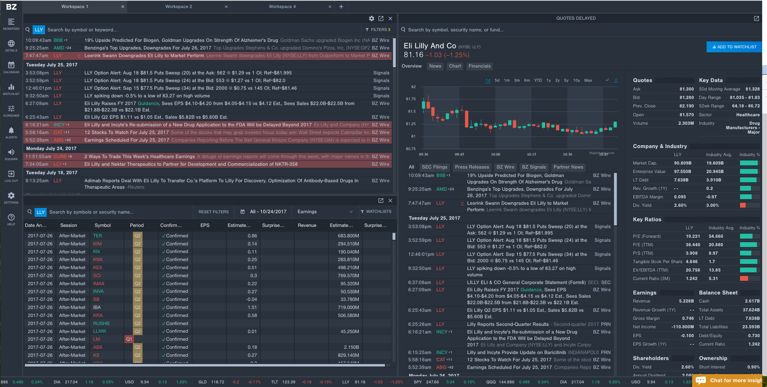Select the 1y chart range
The image size is (767, 387).
tap(548, 80)
